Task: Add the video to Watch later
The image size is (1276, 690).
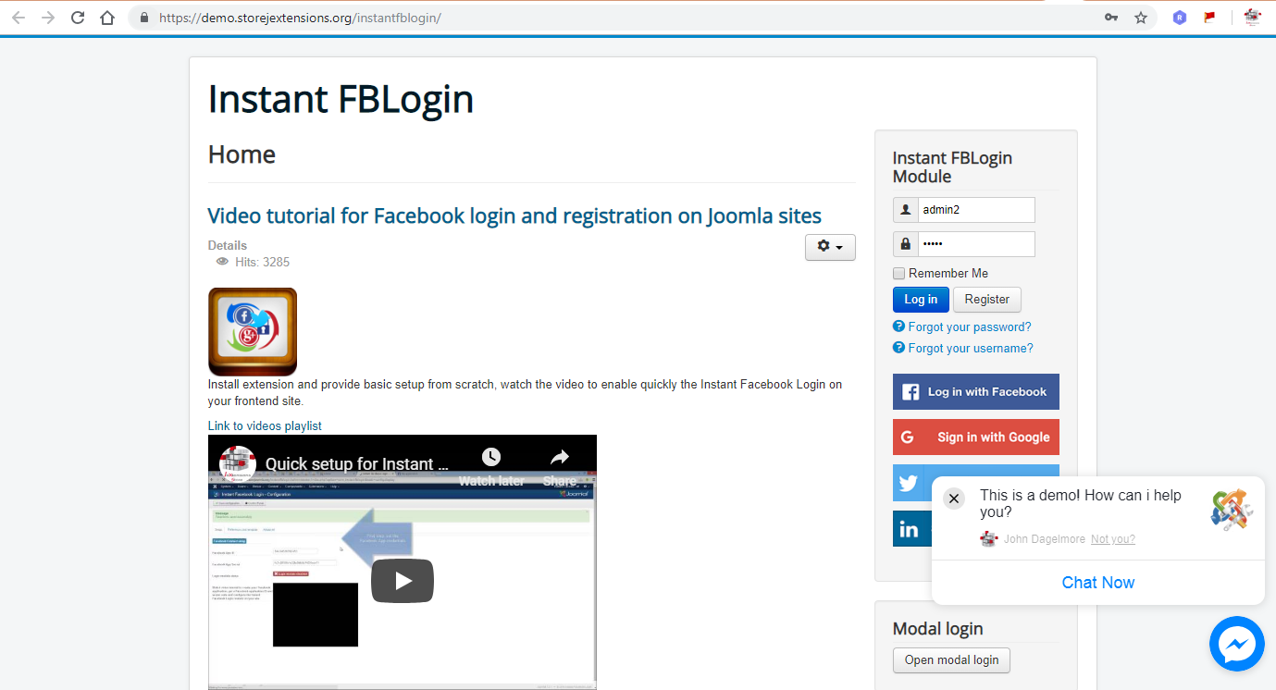Action: [491, 465]
